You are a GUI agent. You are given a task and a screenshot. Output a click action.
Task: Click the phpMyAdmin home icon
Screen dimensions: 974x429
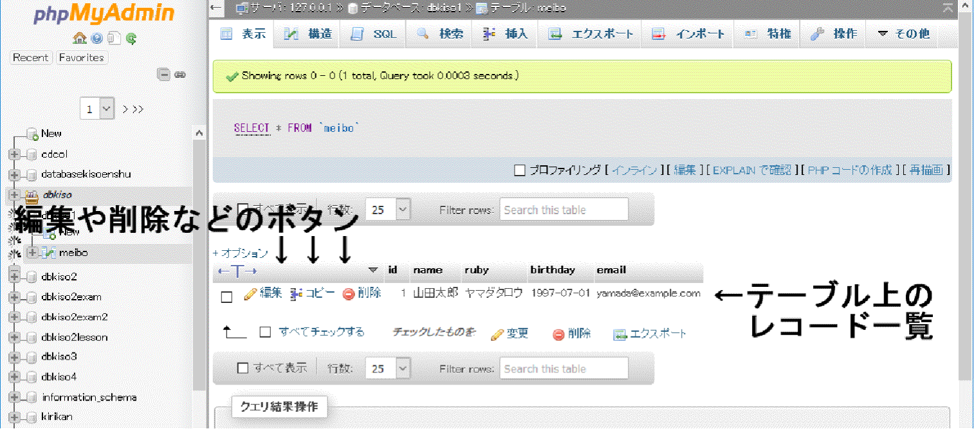tap(80, 38)
